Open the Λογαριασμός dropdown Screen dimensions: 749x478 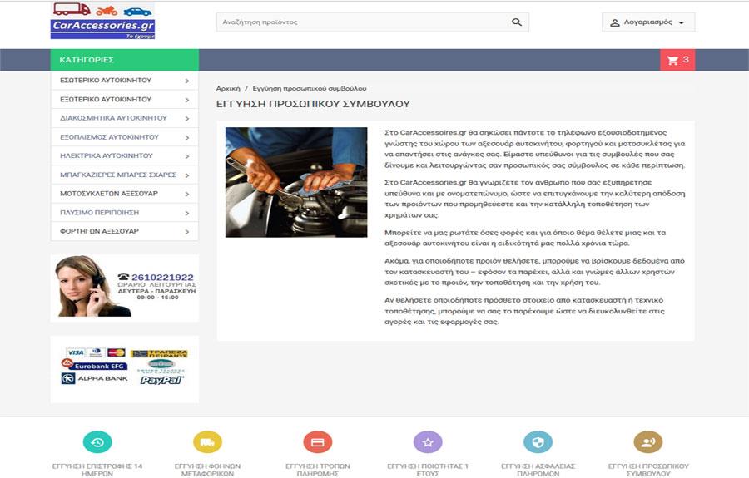pyautogui.click(x=648, y=22)
